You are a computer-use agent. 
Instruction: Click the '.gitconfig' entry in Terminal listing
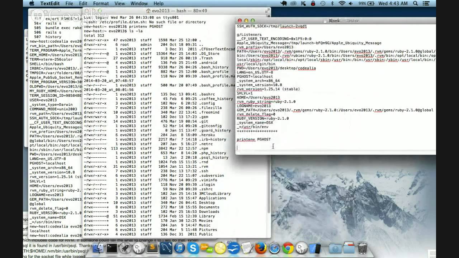point(210,126)
